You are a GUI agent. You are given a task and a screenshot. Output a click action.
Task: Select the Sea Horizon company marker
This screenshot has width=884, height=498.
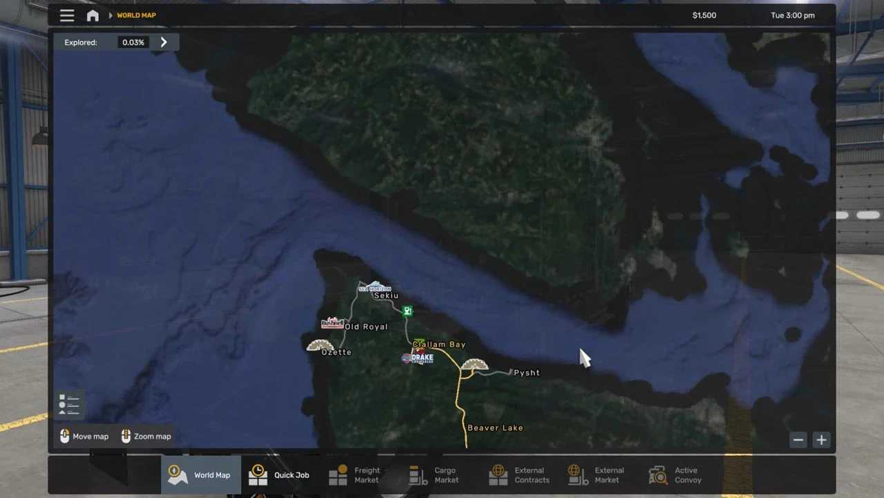375,287
